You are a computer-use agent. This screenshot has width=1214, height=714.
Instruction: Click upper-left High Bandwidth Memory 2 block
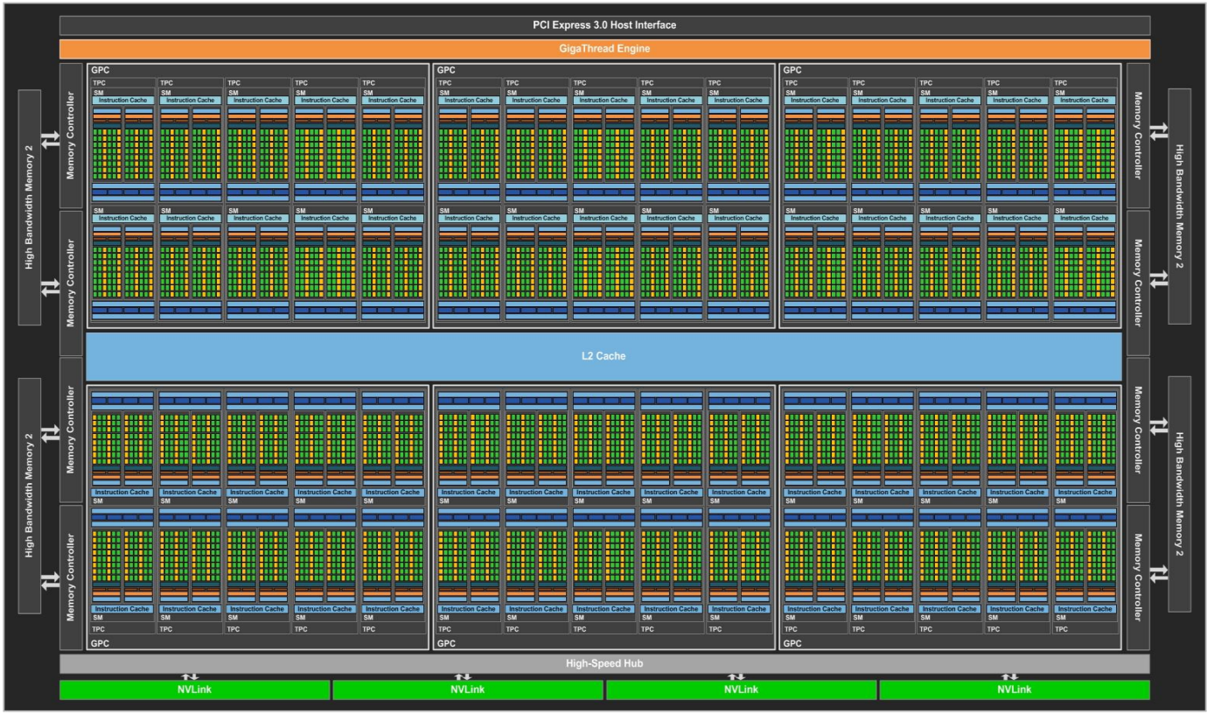tap(29, 206)
